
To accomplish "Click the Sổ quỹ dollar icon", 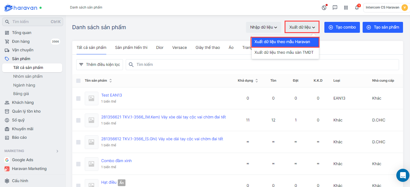I will click(7, 120).
